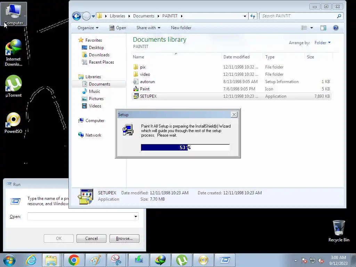This screenshot has height=267, width=356.
Task: Close the Setup dialog
Action: (x=234, y=114)
